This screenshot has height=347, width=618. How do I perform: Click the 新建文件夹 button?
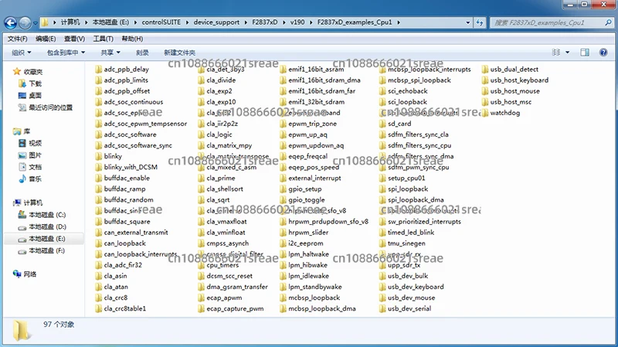179,53
